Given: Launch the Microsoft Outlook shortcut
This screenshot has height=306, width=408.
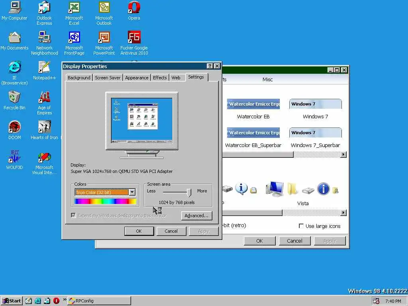Looking at the screenshot, I should [104, 13].
